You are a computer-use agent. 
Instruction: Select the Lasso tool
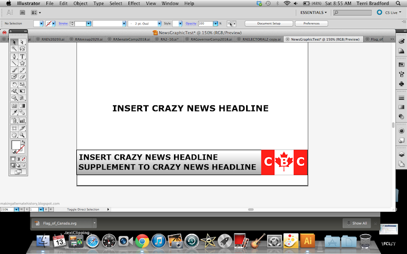[22, 49]
